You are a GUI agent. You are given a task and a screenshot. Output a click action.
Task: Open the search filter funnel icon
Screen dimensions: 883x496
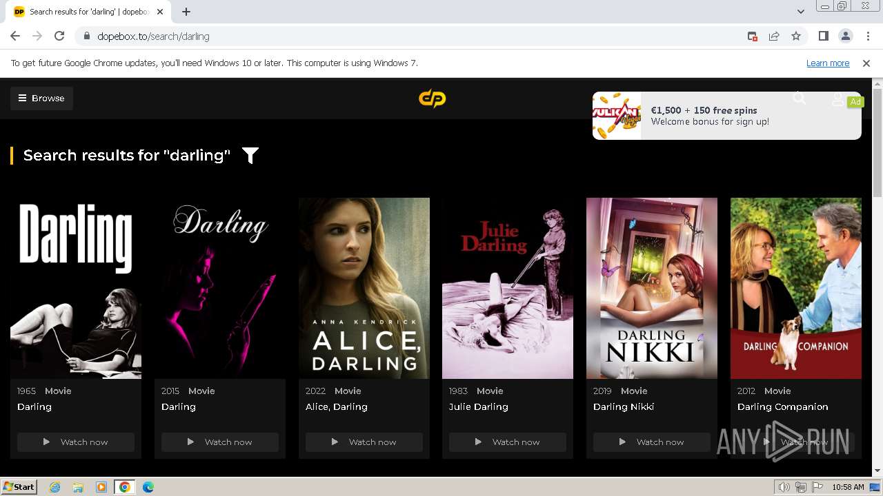[250, 156]
